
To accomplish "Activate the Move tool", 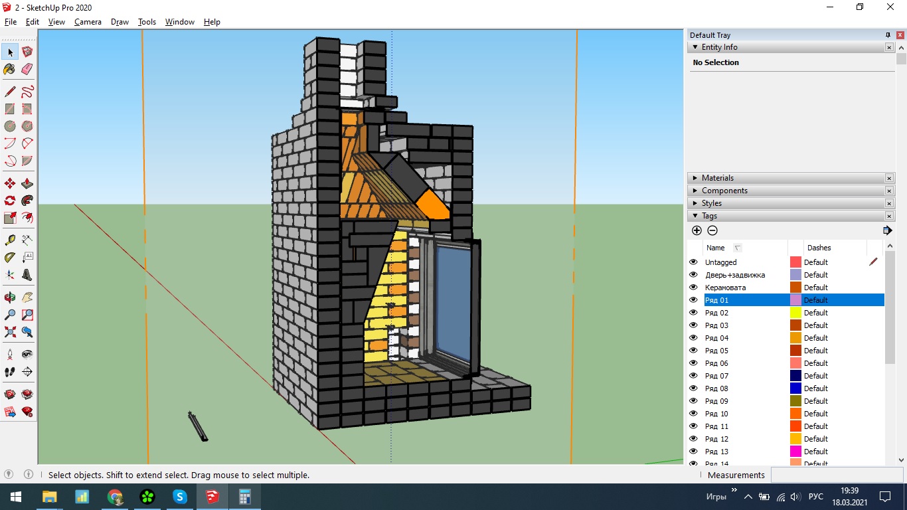I will 10,183.
